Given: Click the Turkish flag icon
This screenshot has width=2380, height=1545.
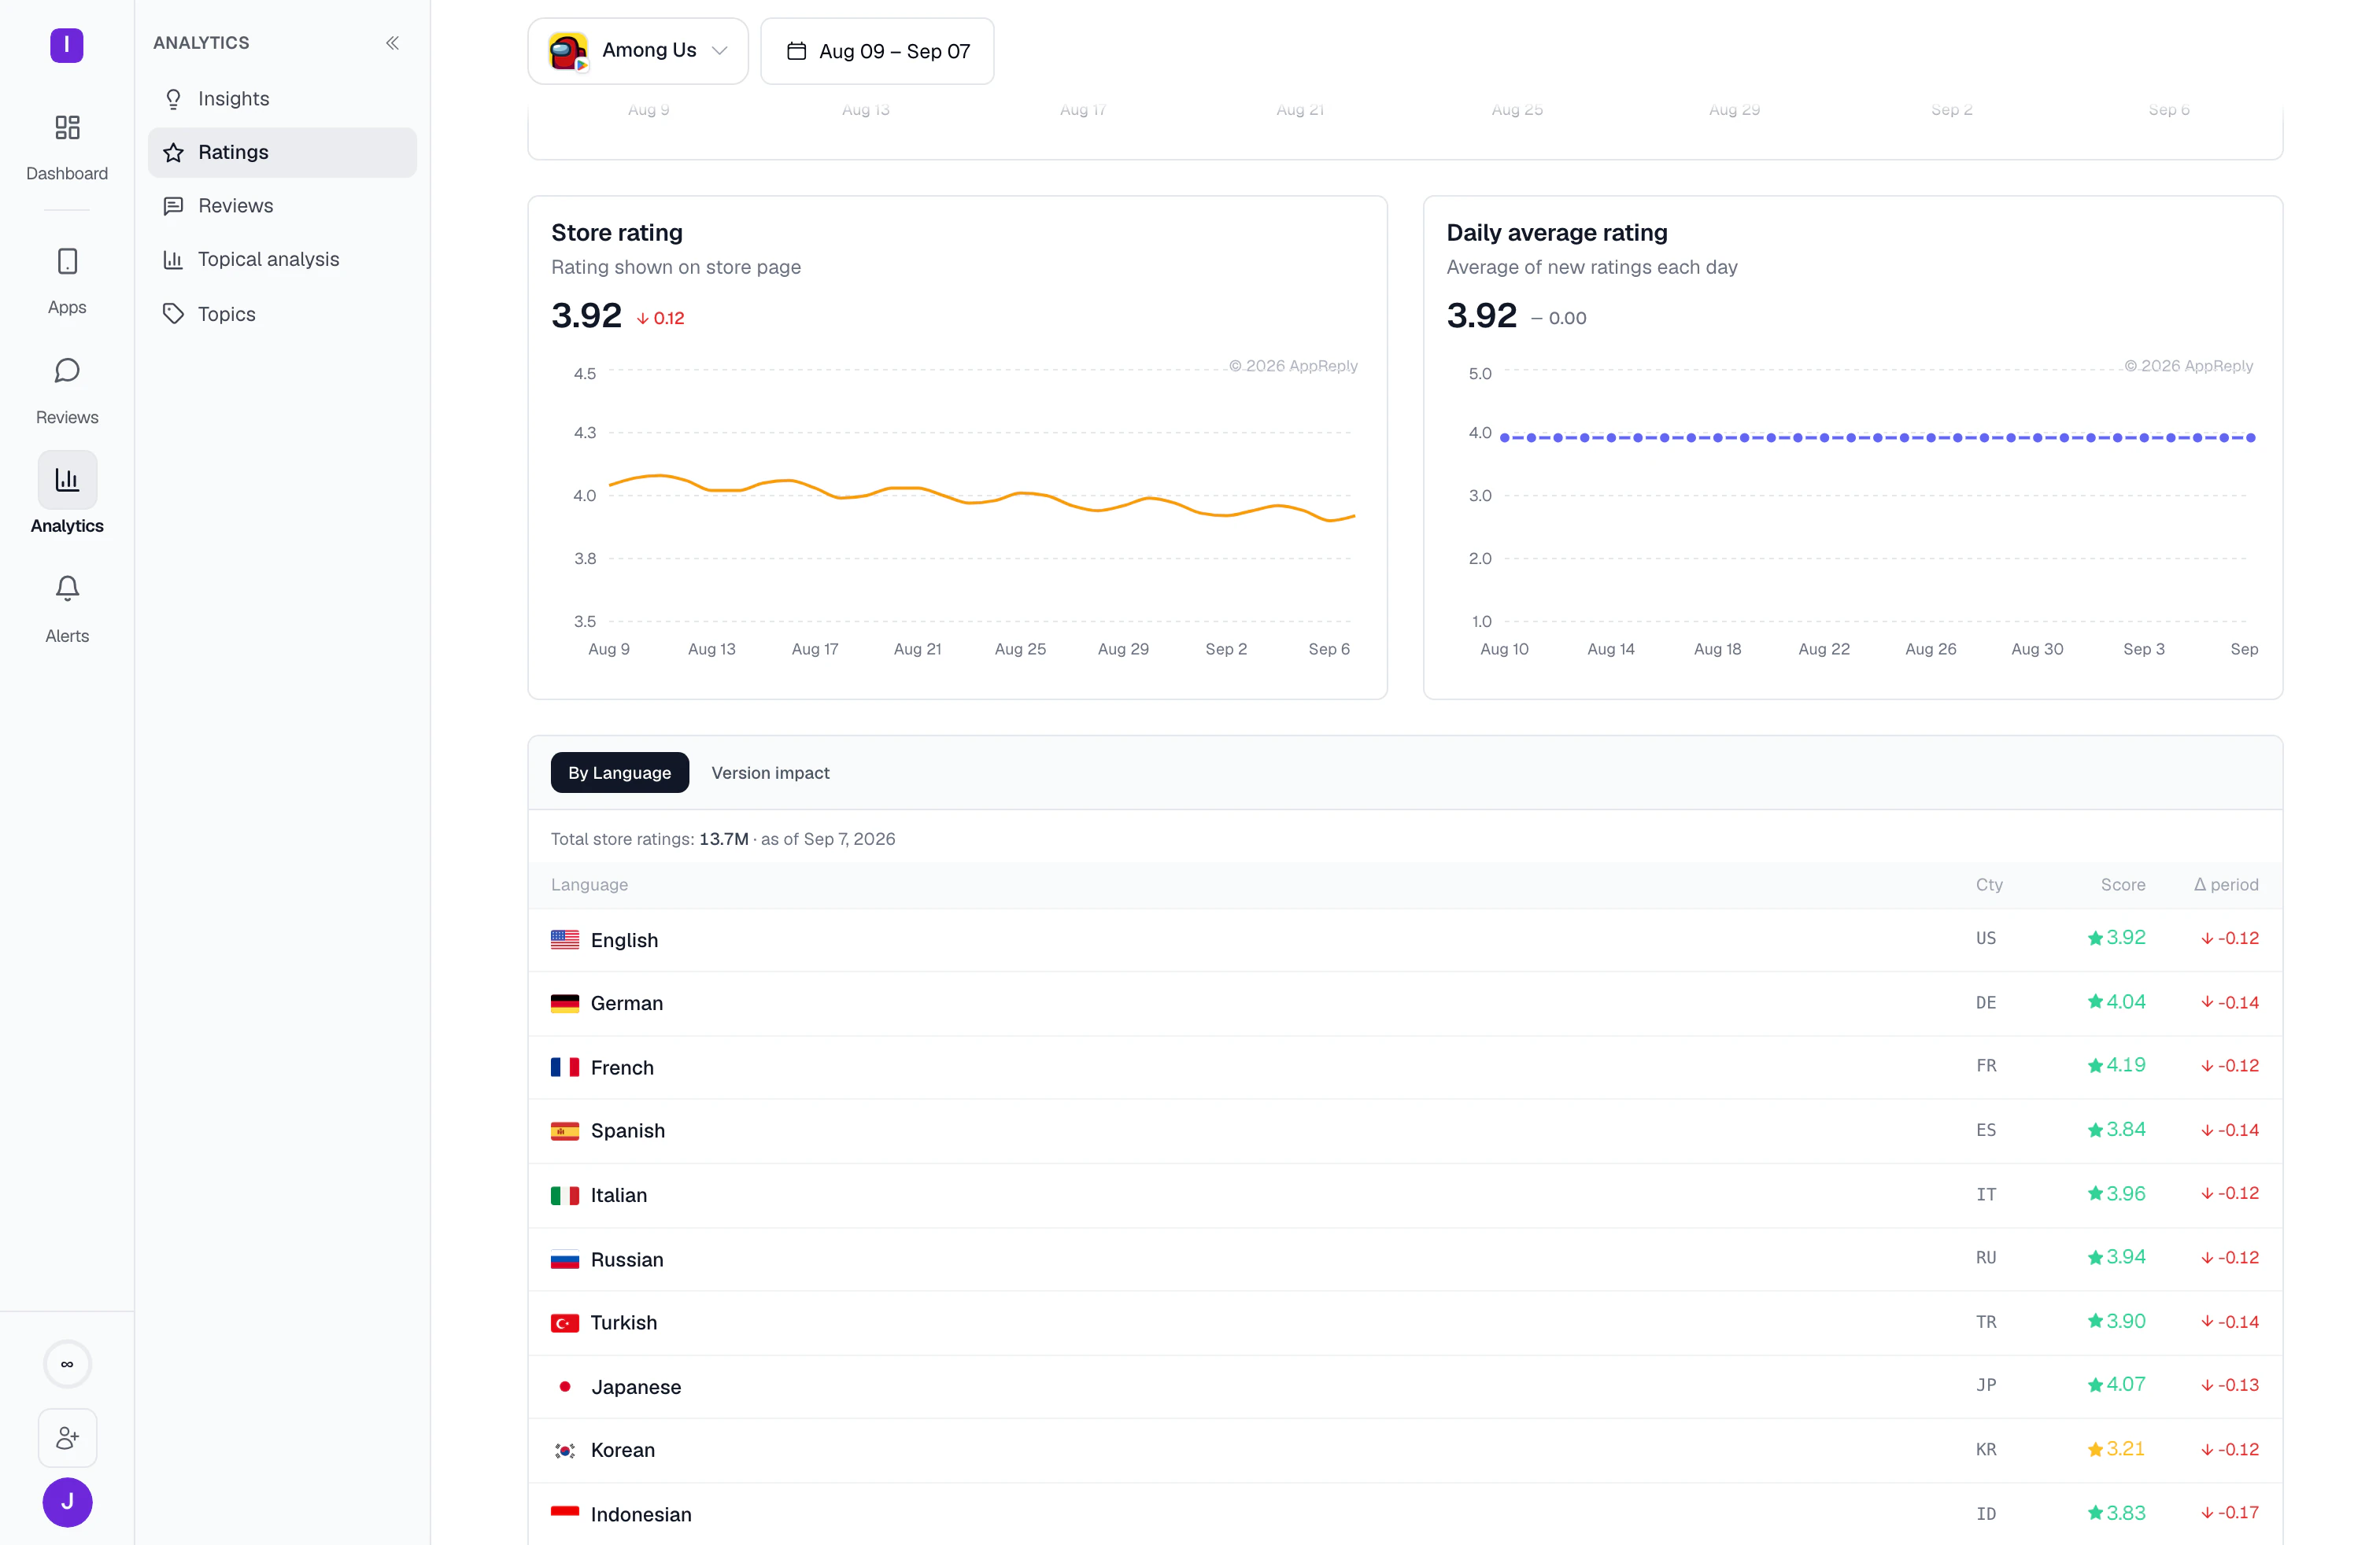Looking at the screenshot, I should tap(565, 1323).
